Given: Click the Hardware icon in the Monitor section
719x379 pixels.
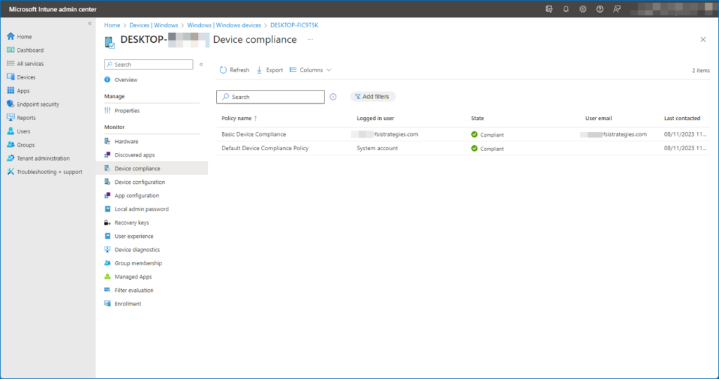Looking at the screenshot, I should [107, 142].
